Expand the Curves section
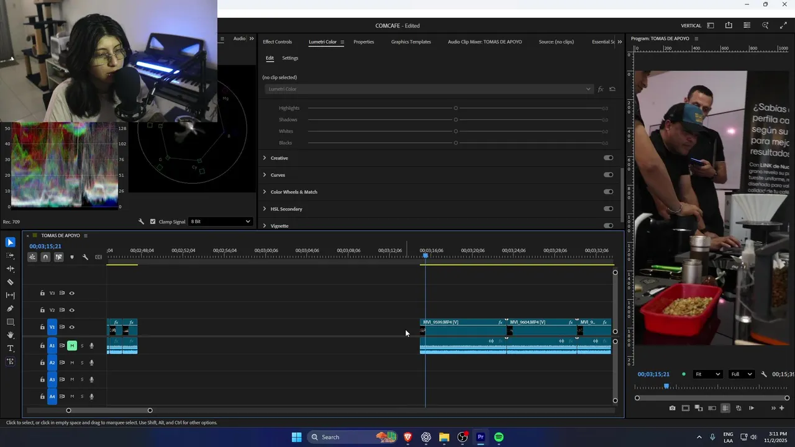 265,175
